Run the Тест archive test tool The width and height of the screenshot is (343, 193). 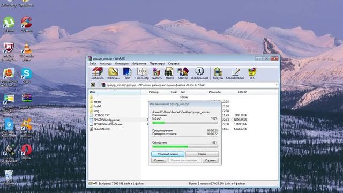coord(128,73)
